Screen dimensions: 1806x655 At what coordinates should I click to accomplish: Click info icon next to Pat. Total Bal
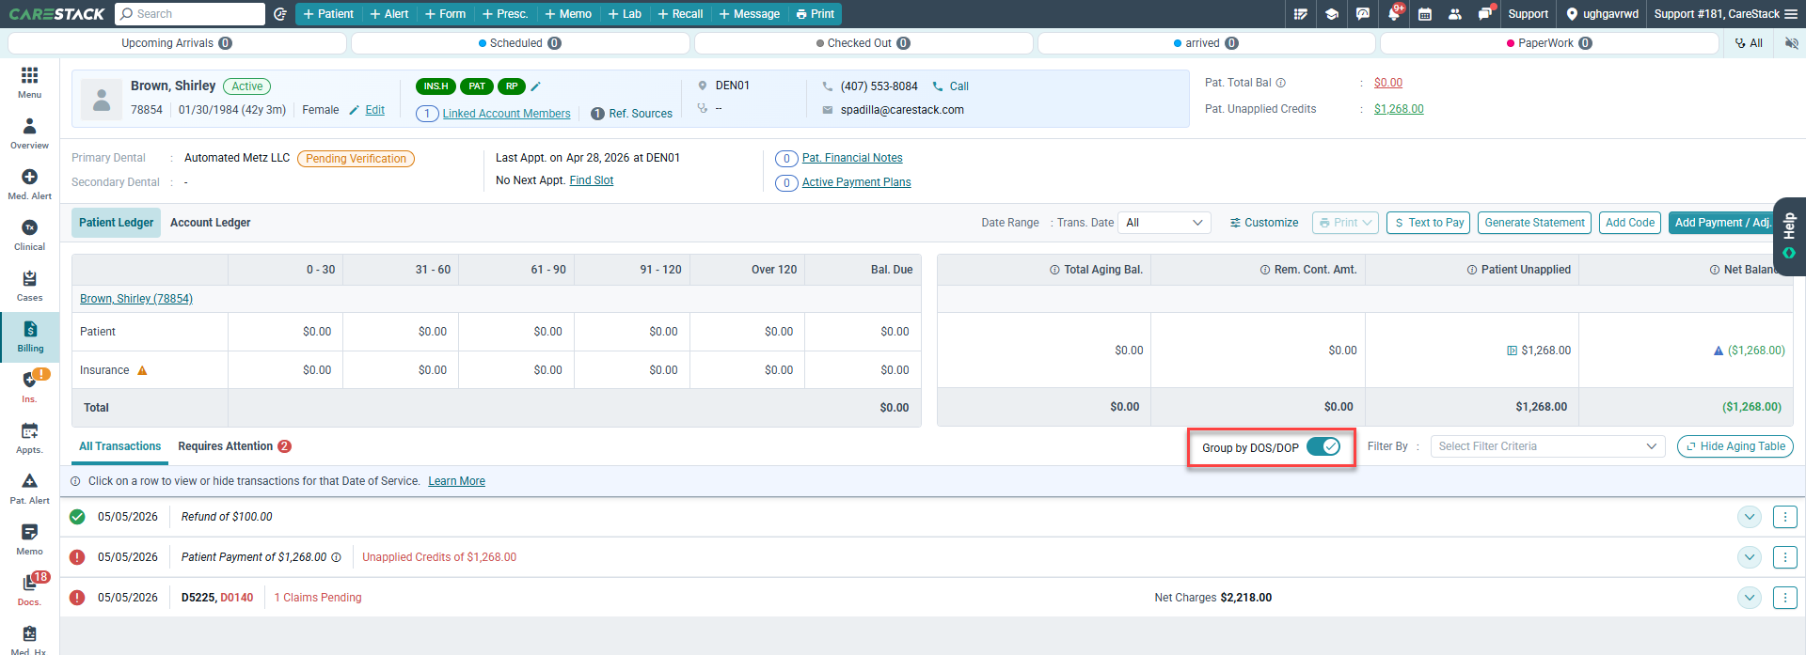click(x=1280, y=83)
